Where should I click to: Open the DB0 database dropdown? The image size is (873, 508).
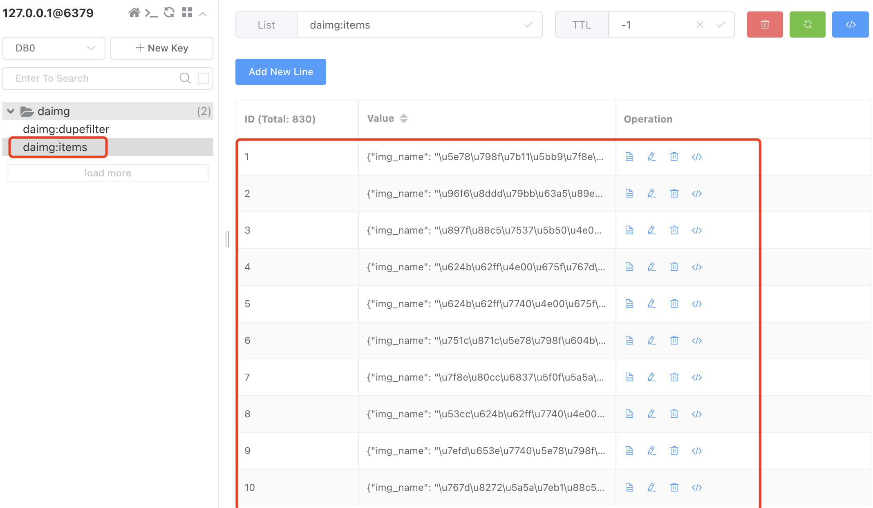tap(54, 48)
